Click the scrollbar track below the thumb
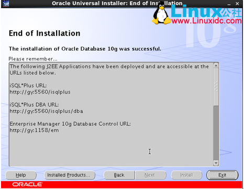The image size is (244, 189). coord(216,133)
